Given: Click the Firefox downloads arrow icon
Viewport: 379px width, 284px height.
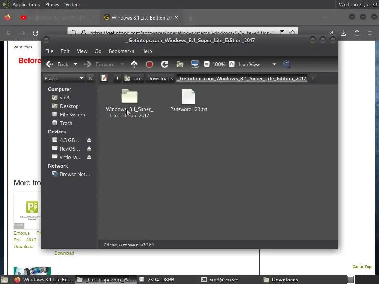Looking at the screenshot, I should pyautogui.click(x=343, y=33).
